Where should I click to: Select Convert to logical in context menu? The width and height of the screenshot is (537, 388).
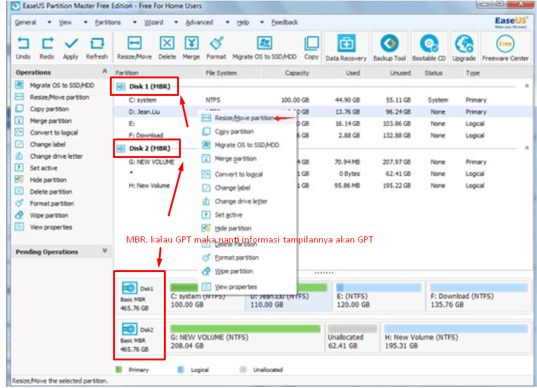coord(248,174)
